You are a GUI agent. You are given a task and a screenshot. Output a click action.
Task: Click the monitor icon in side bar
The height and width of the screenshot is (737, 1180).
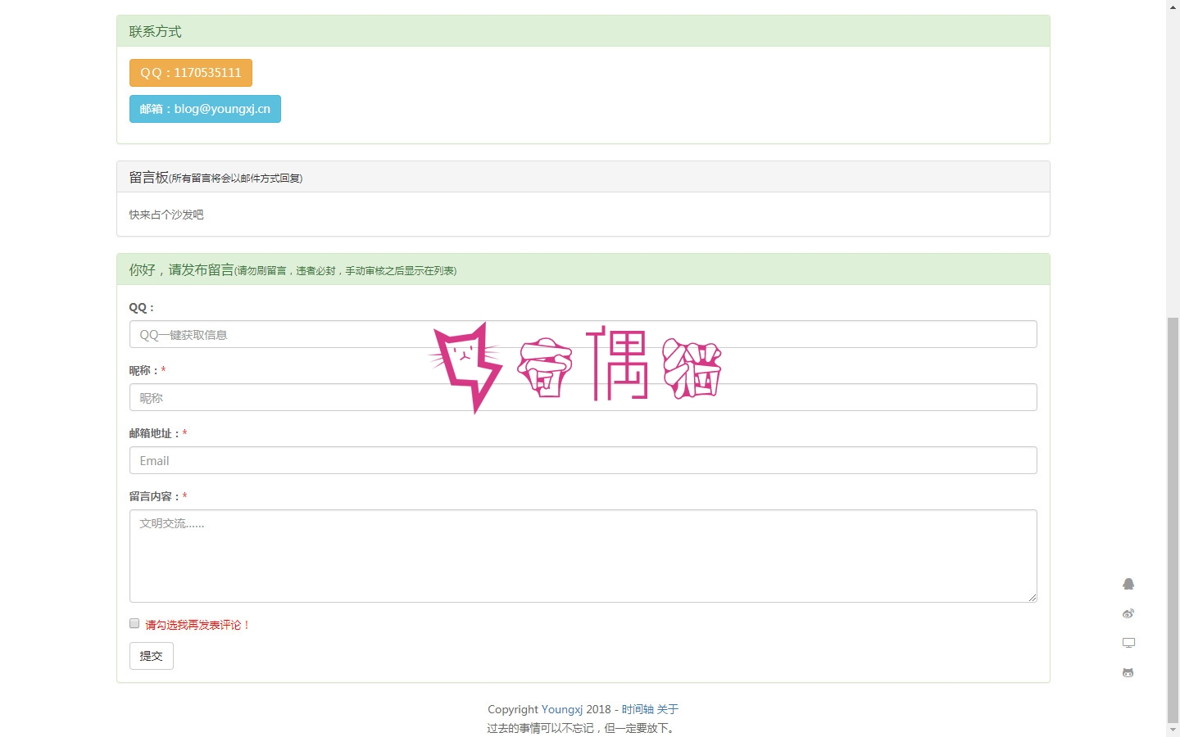[x=1128, y=643]
